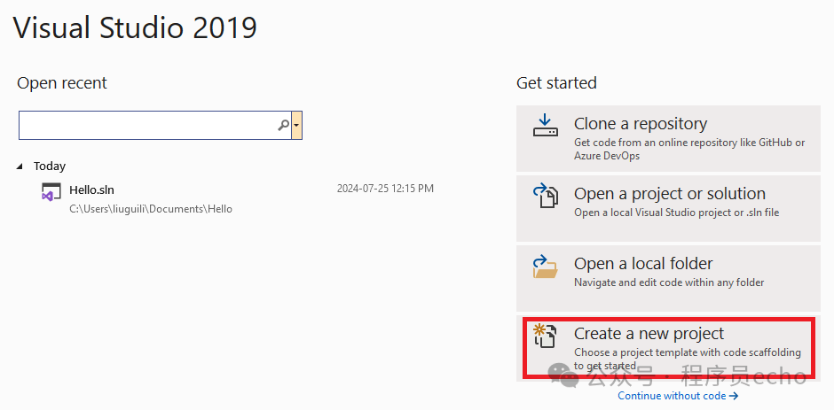Click the Open a project or solution icon
The image size is (834, 410).
(545, 196)
